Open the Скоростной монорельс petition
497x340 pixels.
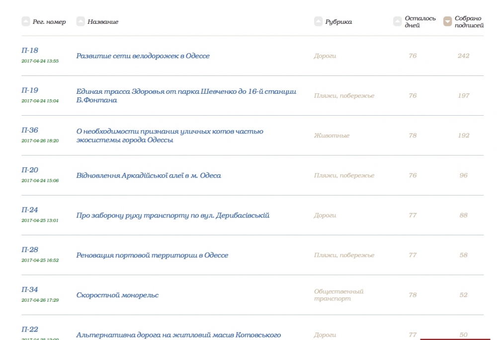pos(117,295)
